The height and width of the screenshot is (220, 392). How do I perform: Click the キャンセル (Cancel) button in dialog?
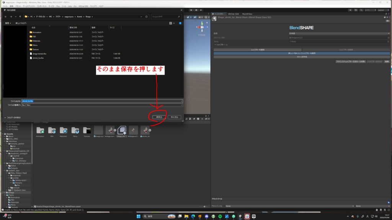(174, 117)
